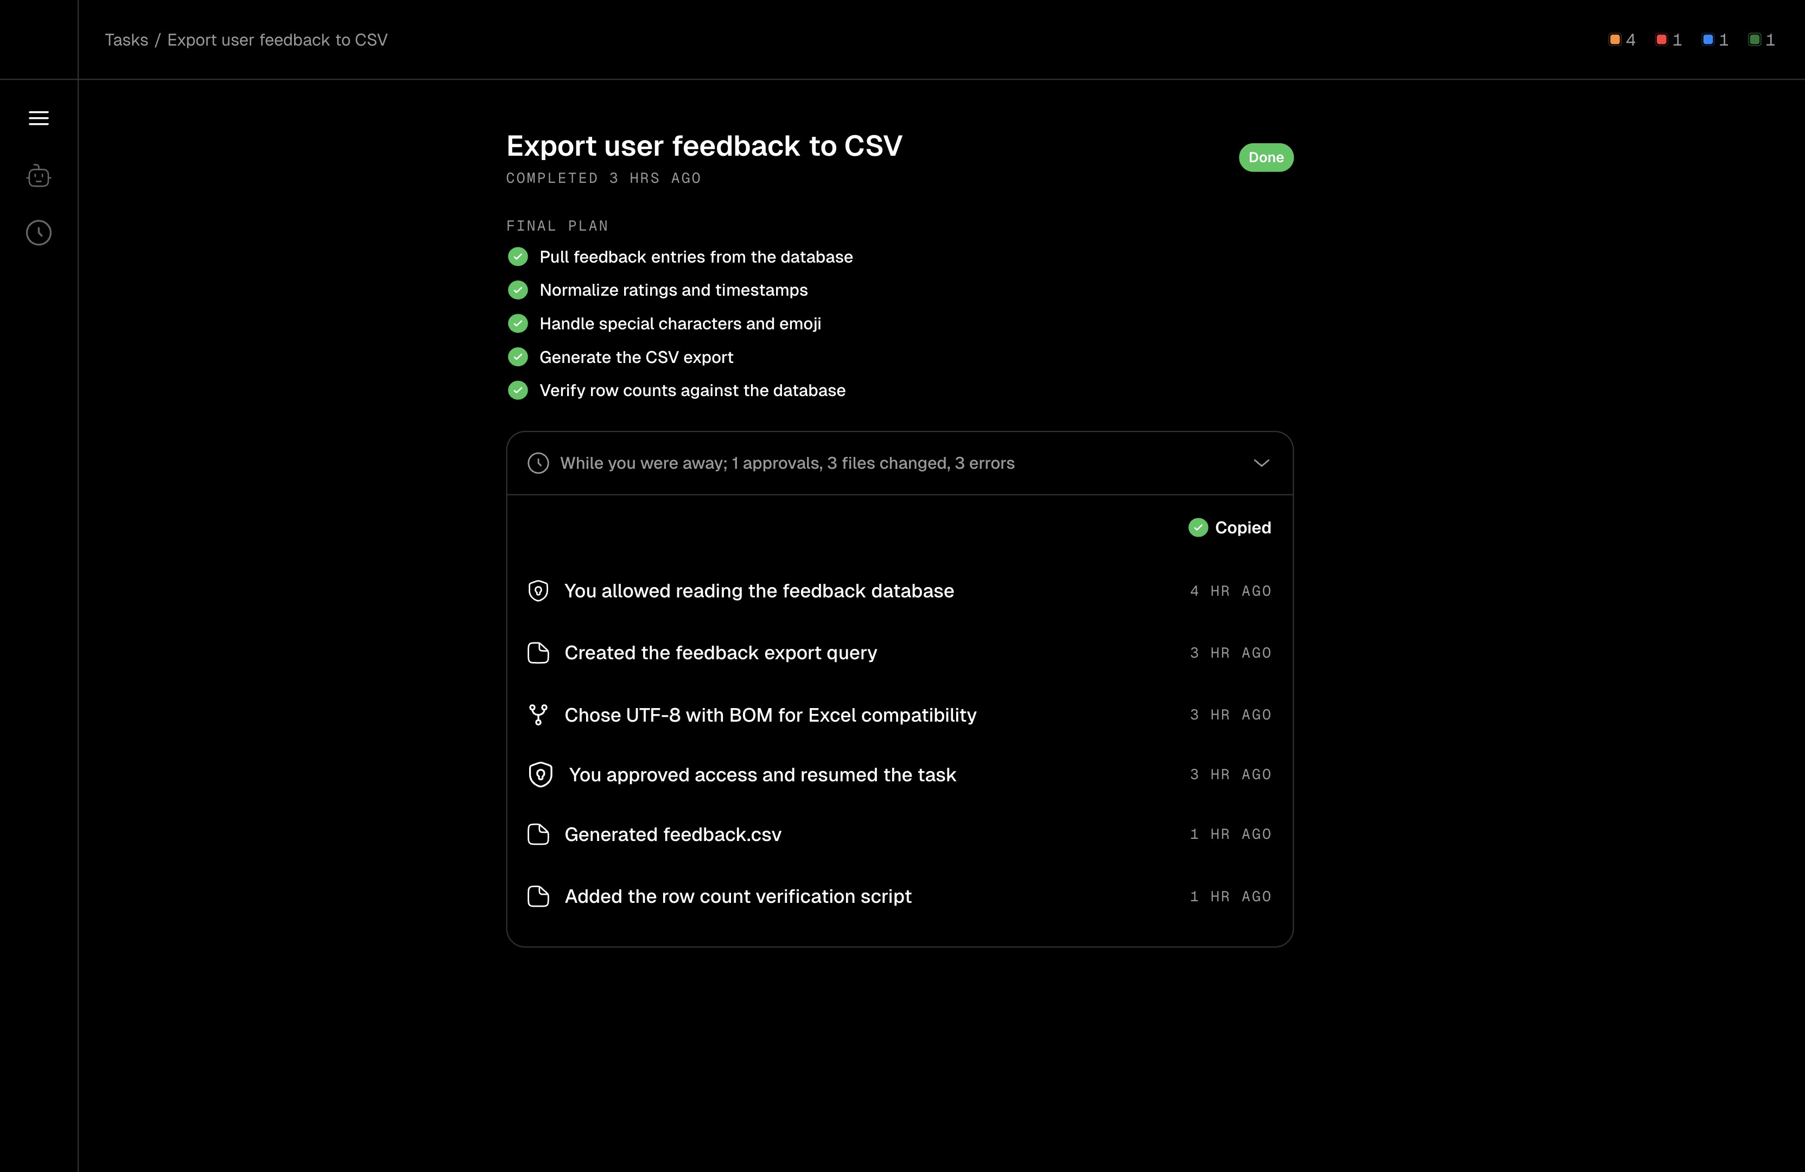Click check icon beside Generate the CSV export
Screen dimensions: 1805x1172
pos(518,357)
